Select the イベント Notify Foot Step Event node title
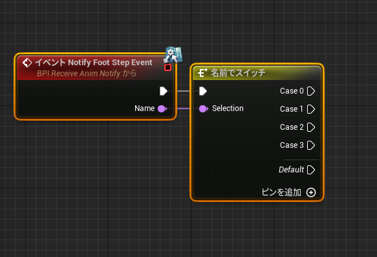This screenshot has width=377, height=257. click(94, 63)
